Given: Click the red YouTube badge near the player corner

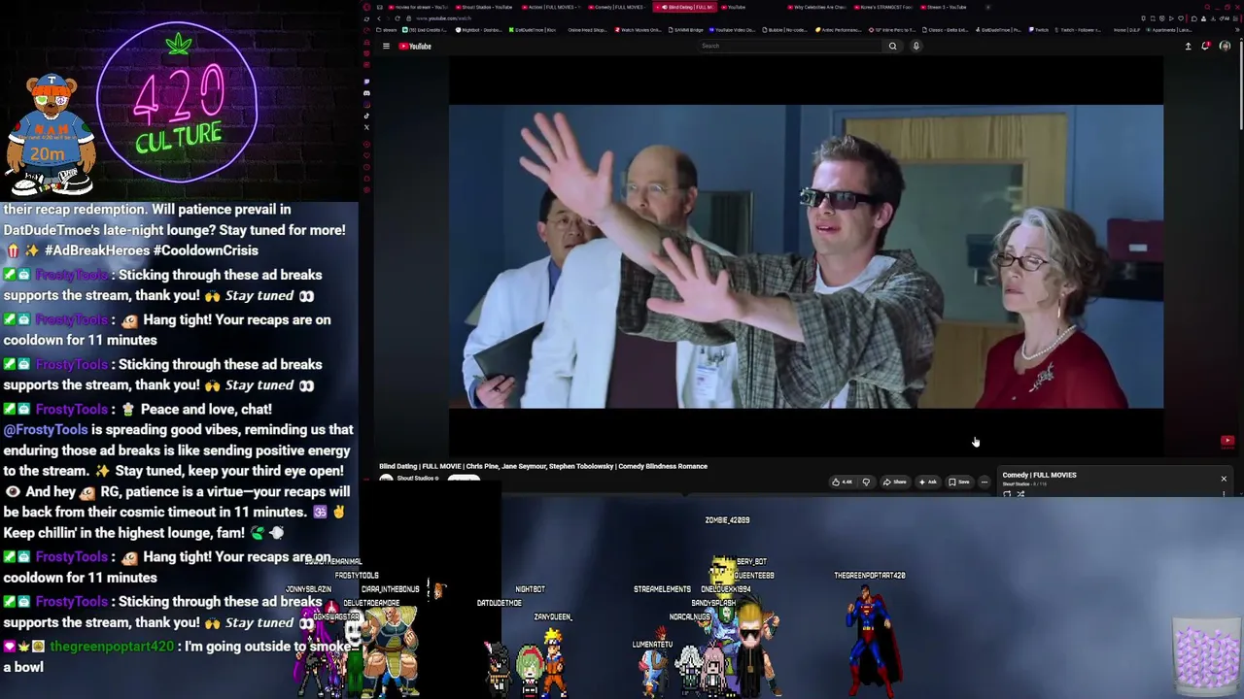Looking at the screenshot, I should coord(1227,441).
